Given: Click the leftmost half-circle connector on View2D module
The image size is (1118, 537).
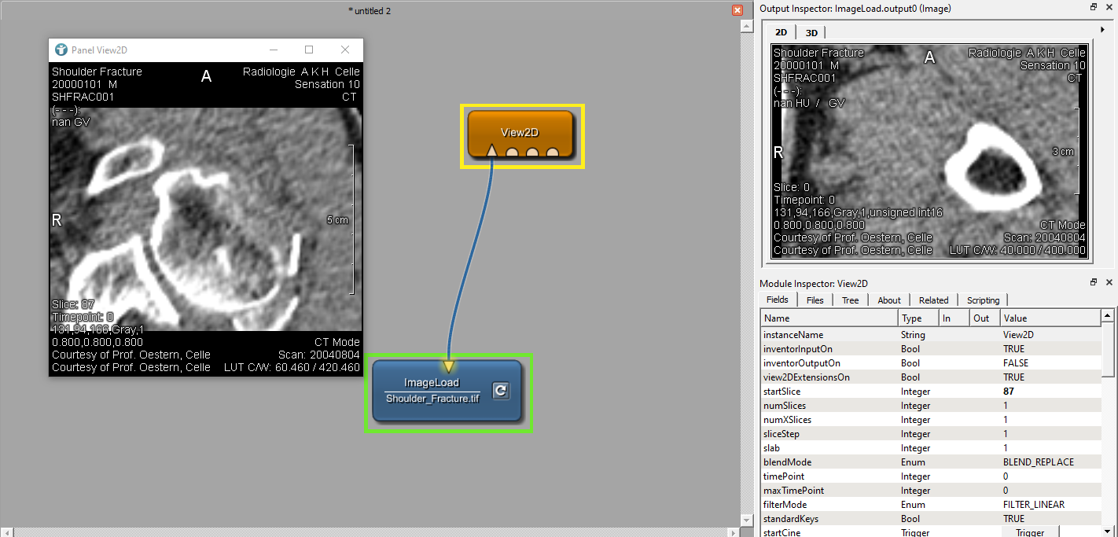Looking at the screenshot, I should coord(512,153).
